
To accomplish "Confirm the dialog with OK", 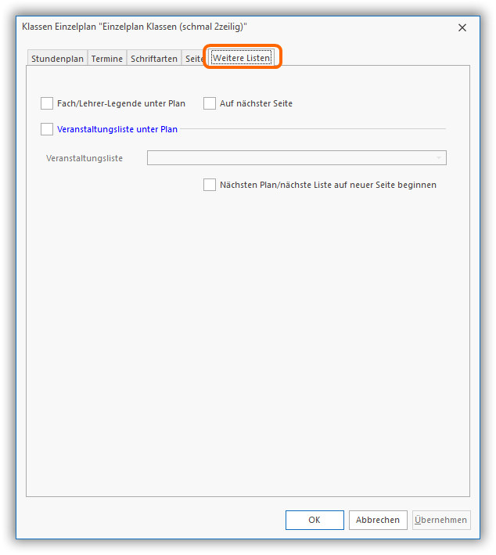I will pos(314,520).
